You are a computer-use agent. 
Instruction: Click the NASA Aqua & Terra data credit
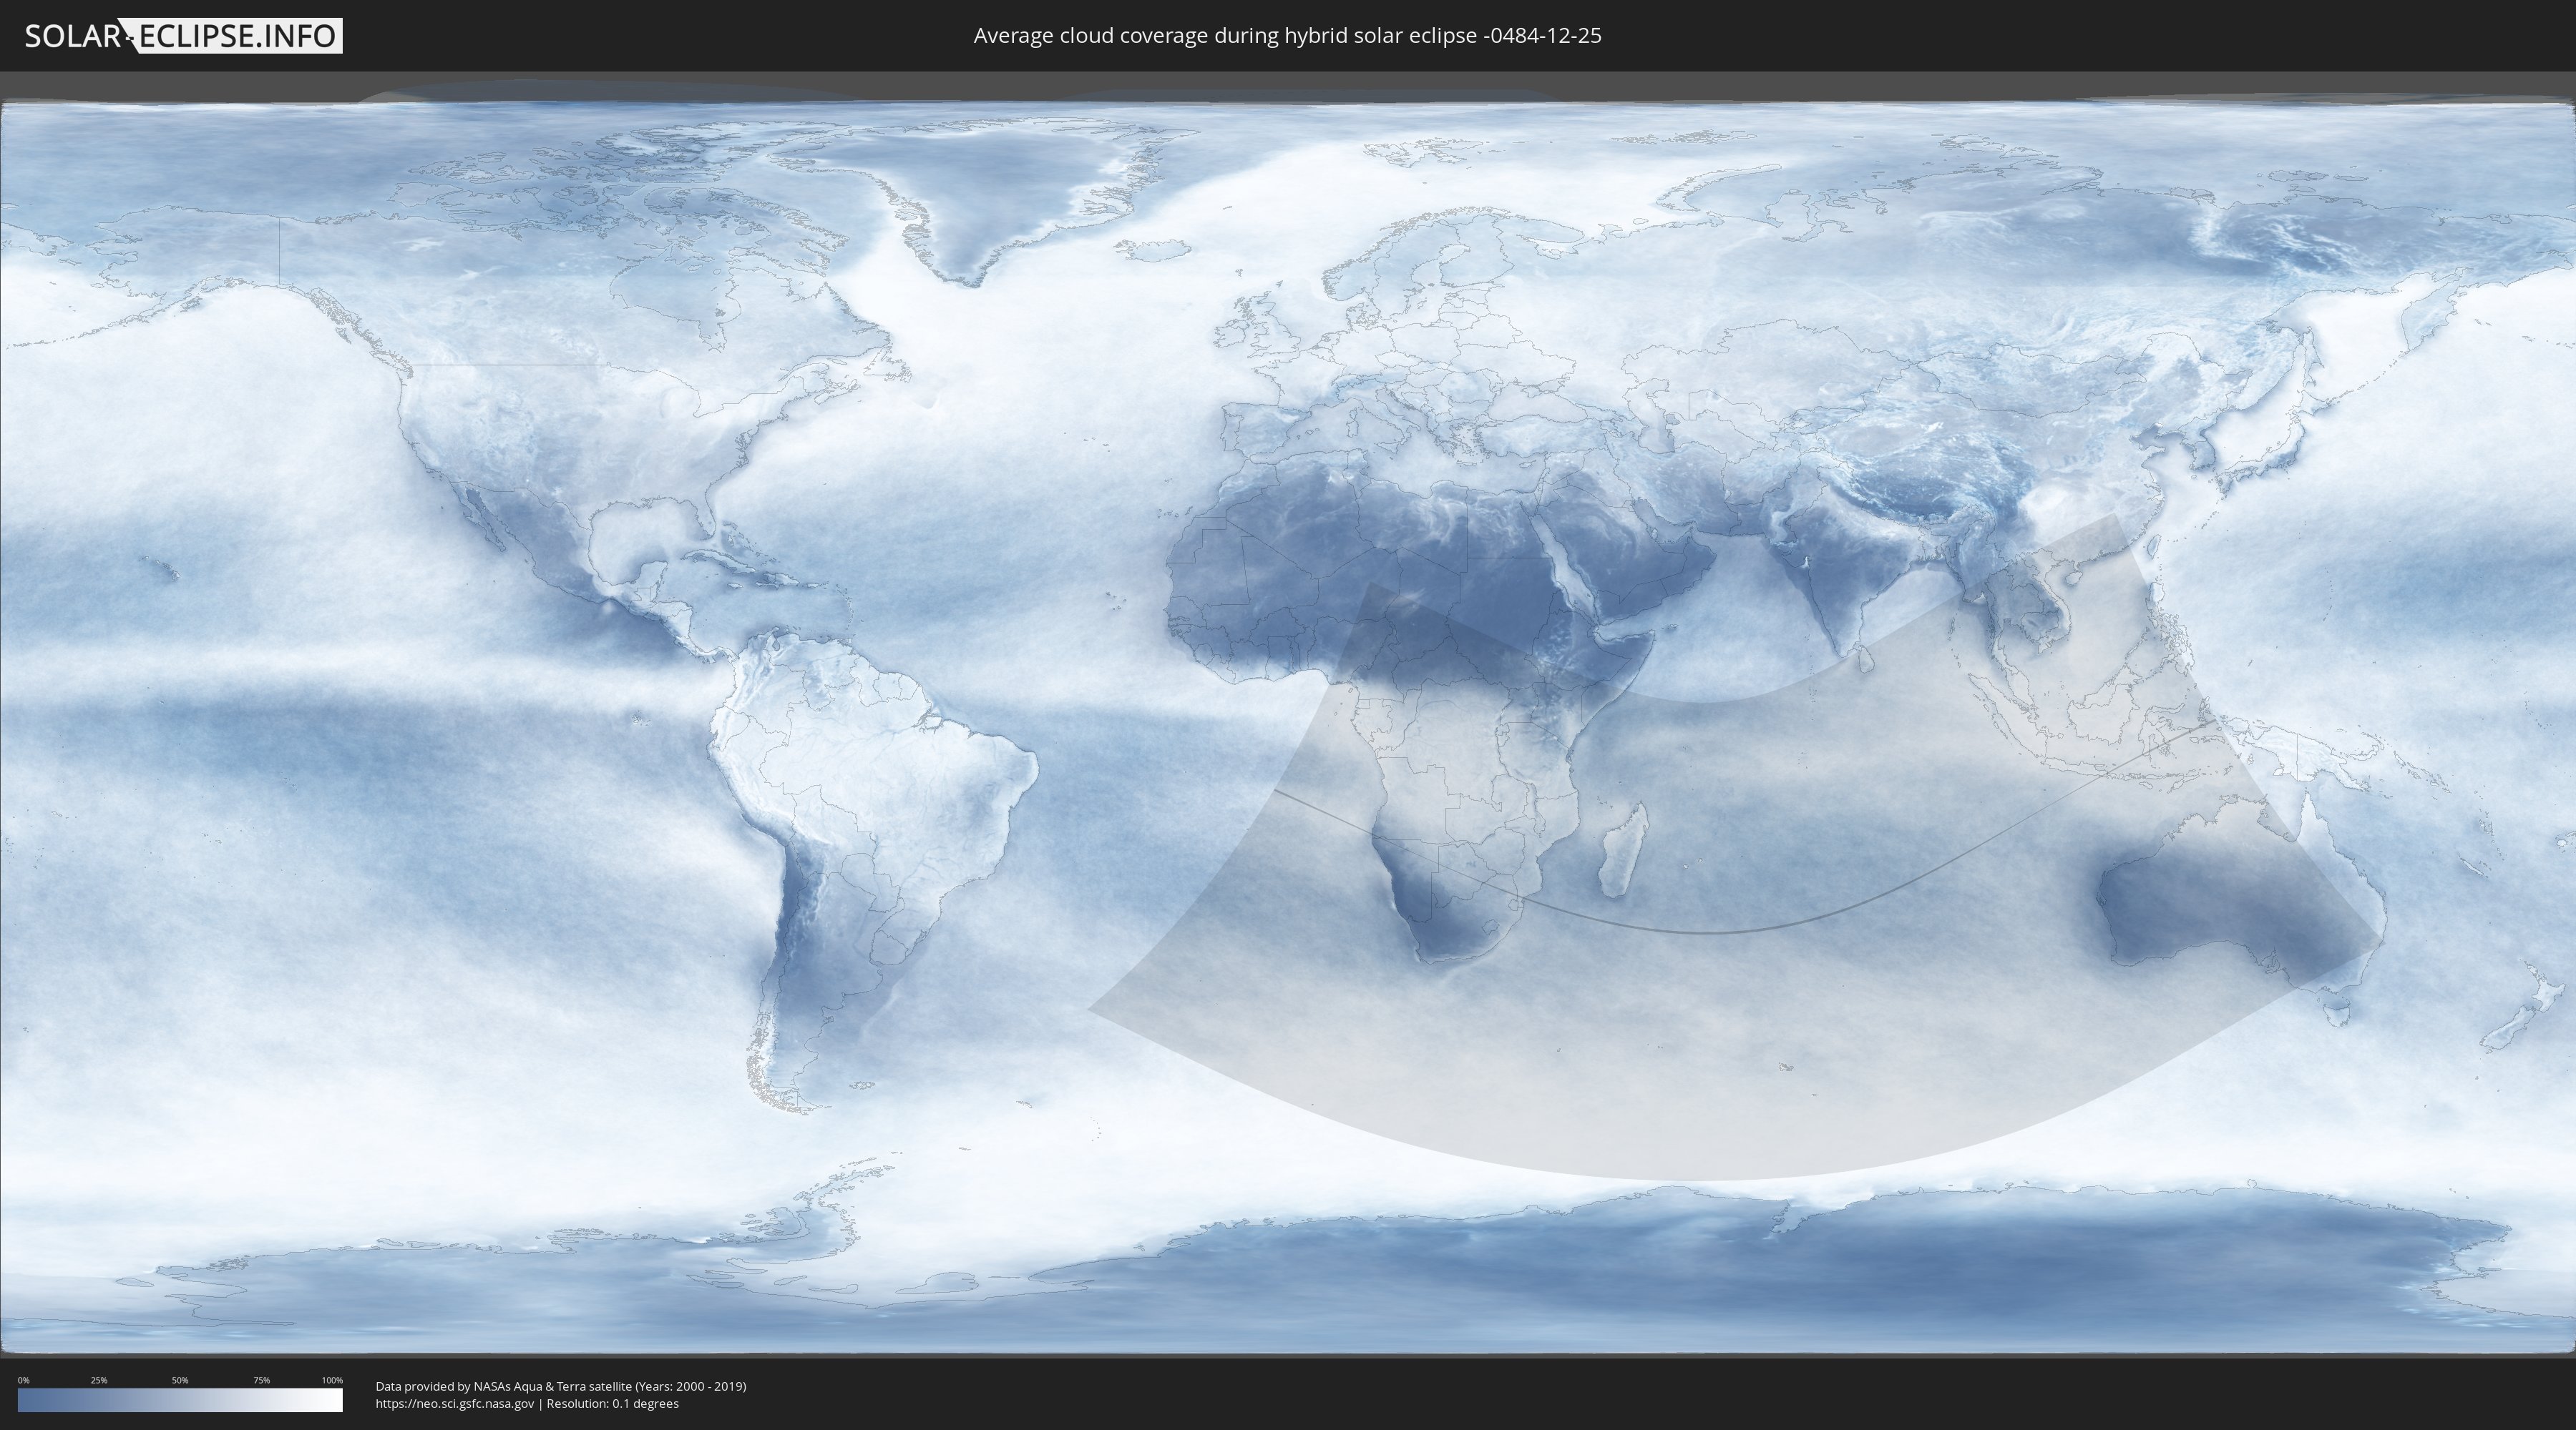point(560,1386)
